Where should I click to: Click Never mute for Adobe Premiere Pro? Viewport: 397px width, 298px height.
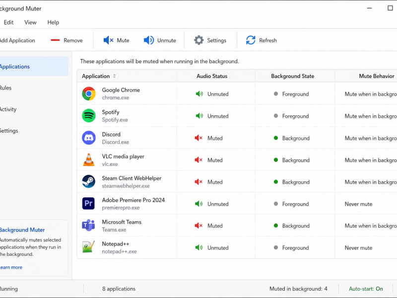tap(358, 204)
